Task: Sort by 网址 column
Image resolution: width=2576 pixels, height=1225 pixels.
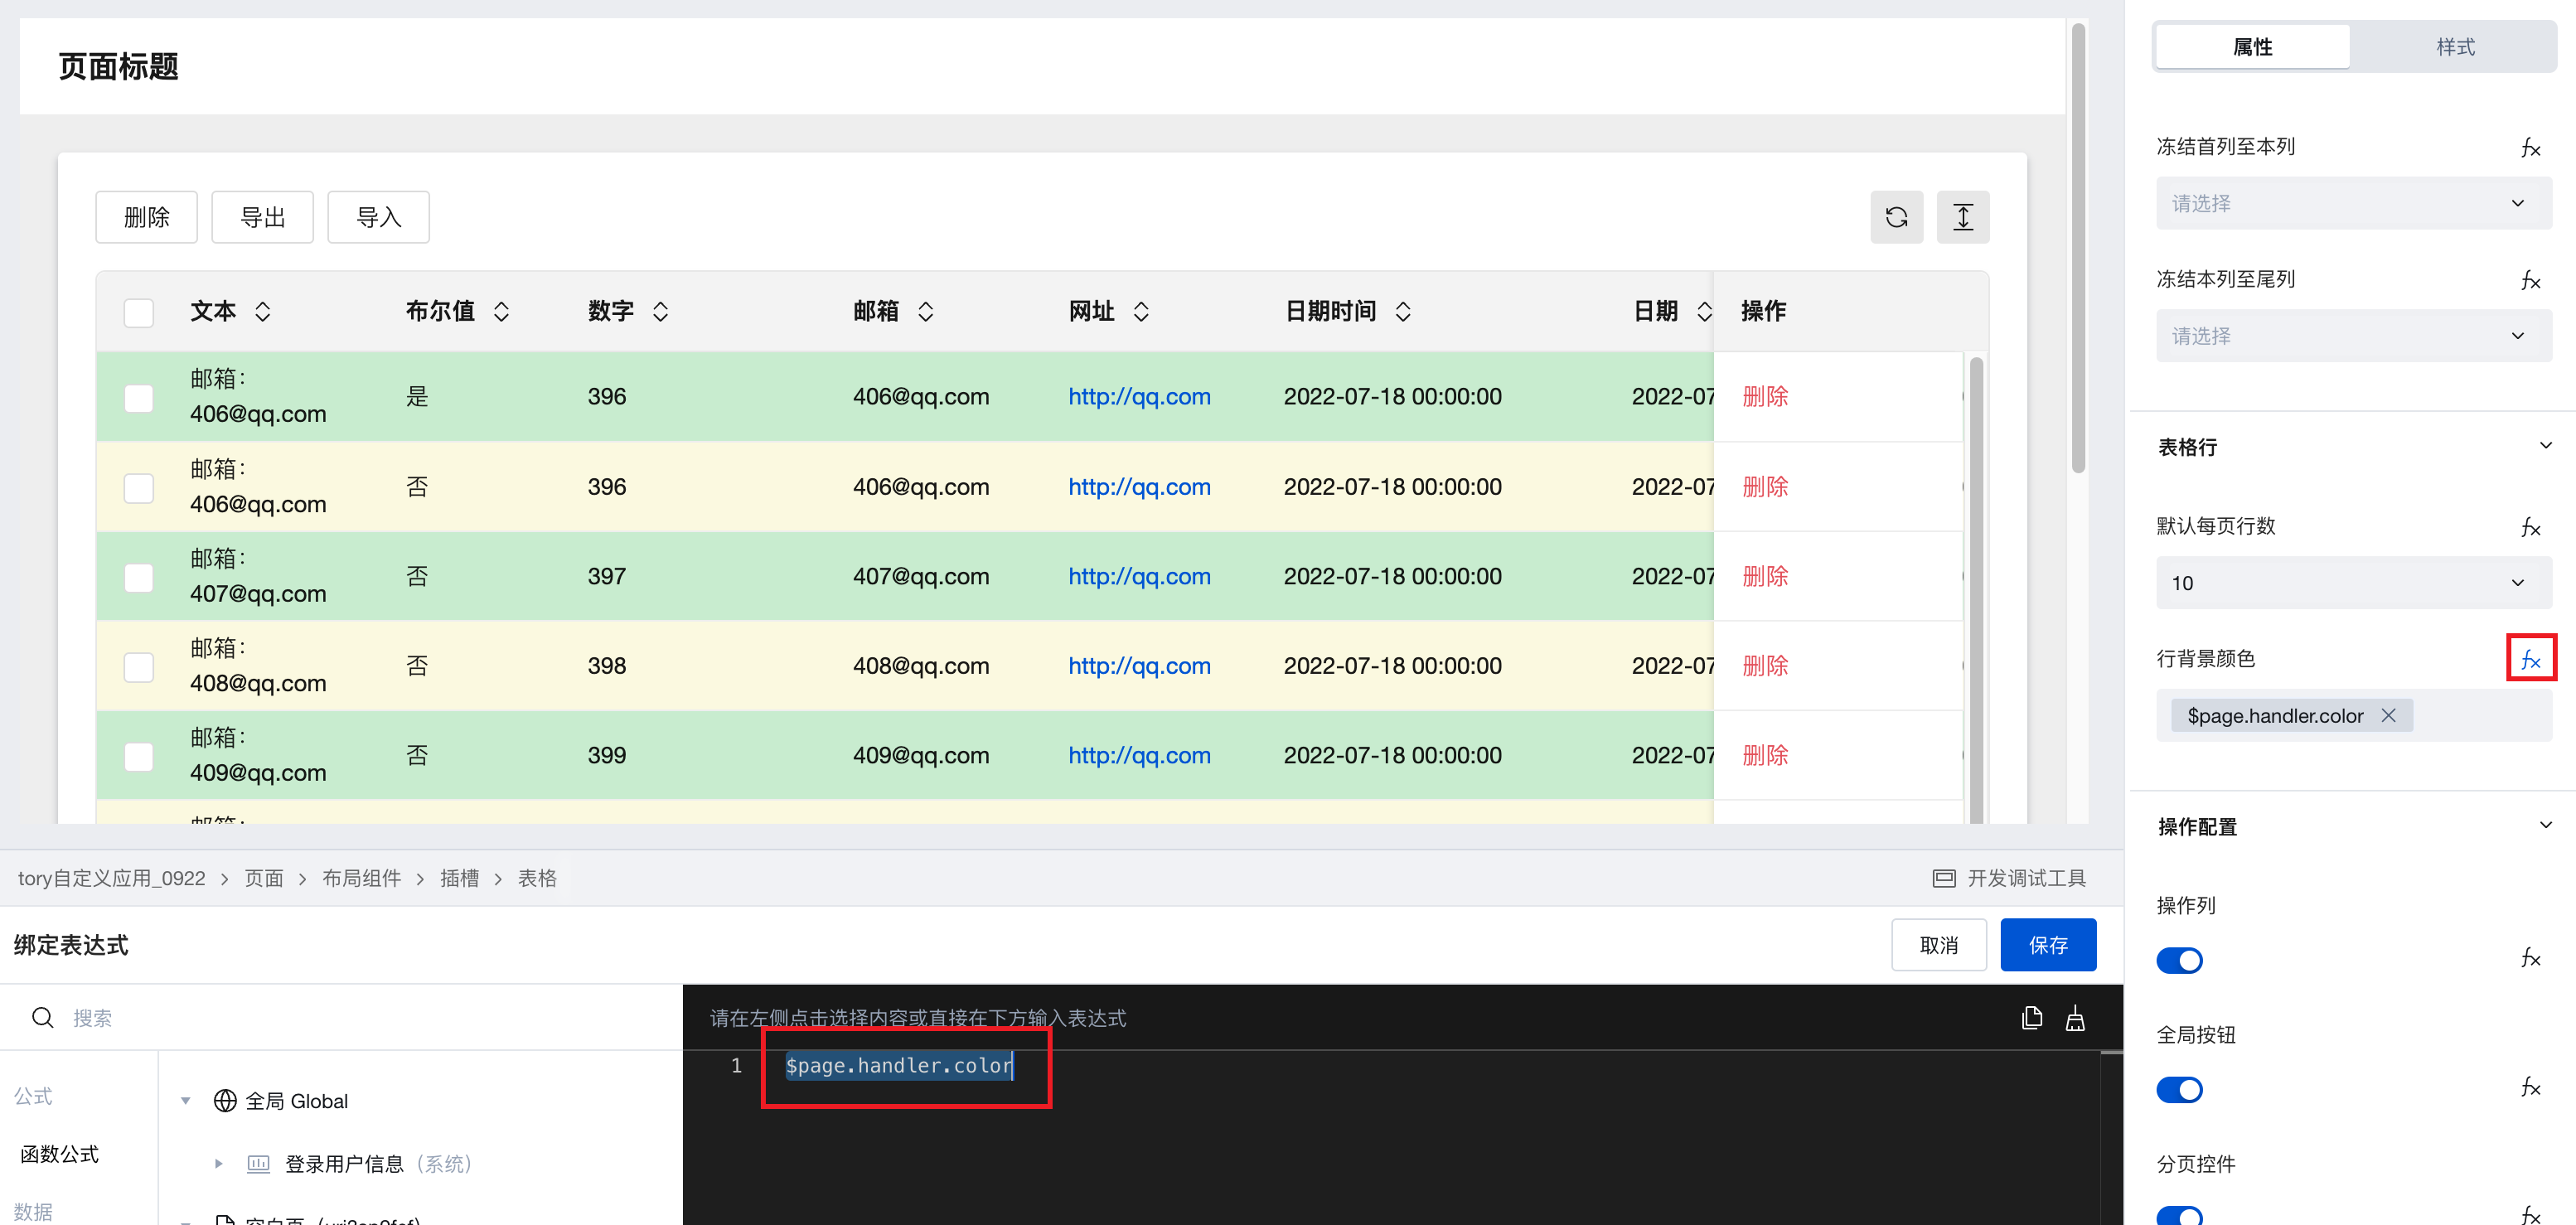Action: click(x=1141, y=312)
